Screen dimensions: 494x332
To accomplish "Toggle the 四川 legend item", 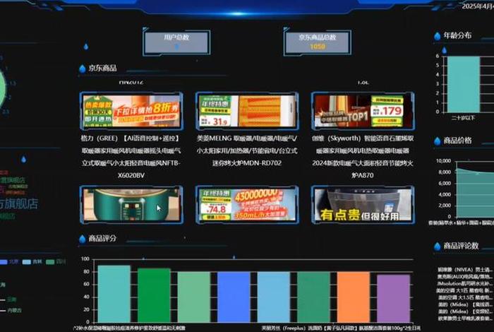I will 56,262.
